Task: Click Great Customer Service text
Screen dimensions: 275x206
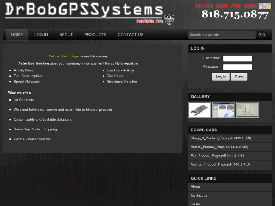Action: [33, 139]
